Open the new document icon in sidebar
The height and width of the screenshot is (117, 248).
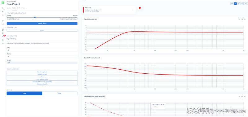tap(3, 8)
